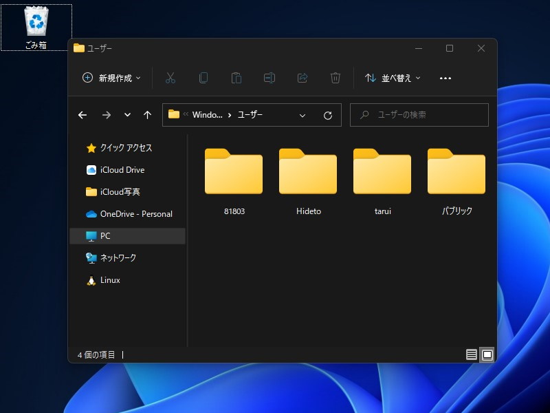
Task: Open the パブリック folder
Action: point(456,171)
